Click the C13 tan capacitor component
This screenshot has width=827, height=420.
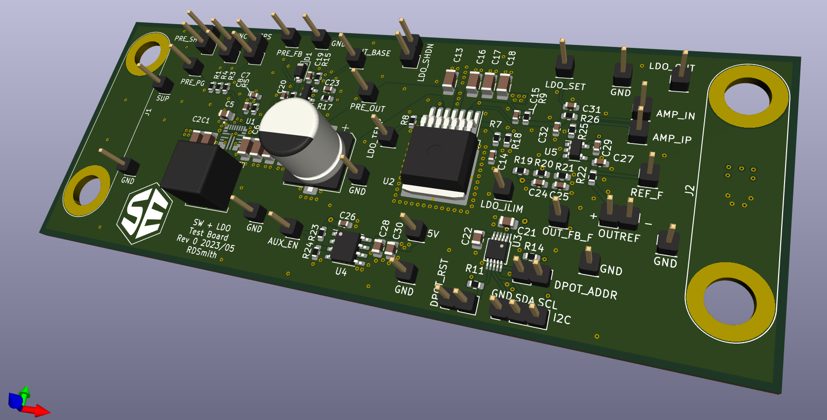tap(450, 81)
